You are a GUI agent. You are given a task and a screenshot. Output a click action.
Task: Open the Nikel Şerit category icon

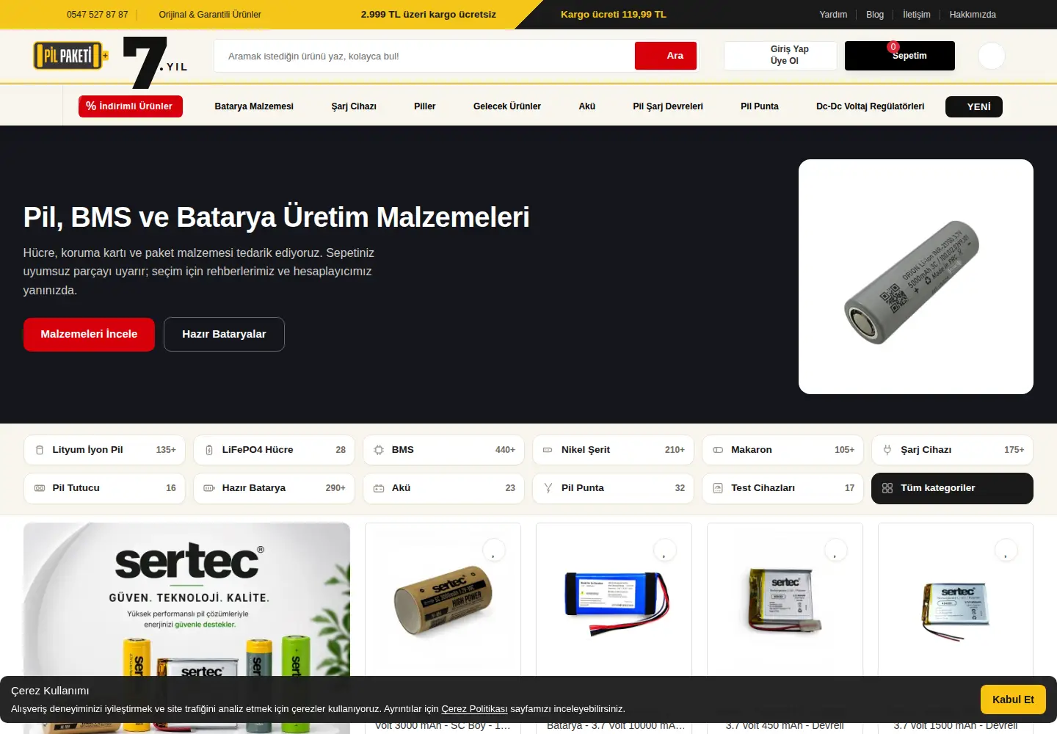548,450
